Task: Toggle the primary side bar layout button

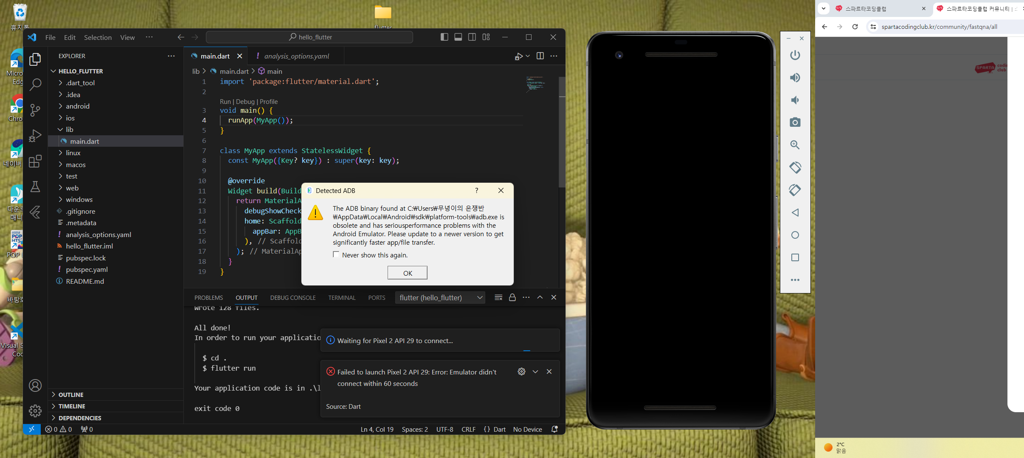Action: click(x=444, y=37)
